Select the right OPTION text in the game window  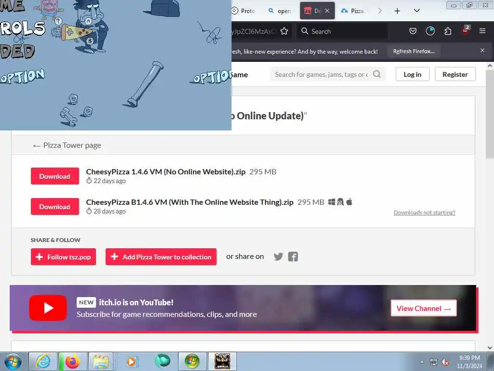(x=211, y=77)
